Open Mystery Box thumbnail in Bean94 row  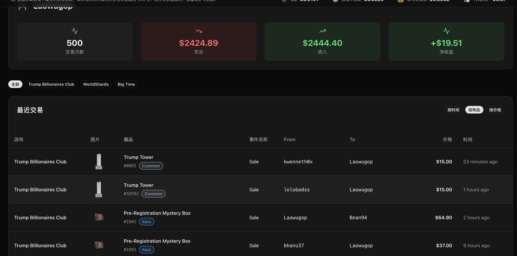(x=99, y=218)
